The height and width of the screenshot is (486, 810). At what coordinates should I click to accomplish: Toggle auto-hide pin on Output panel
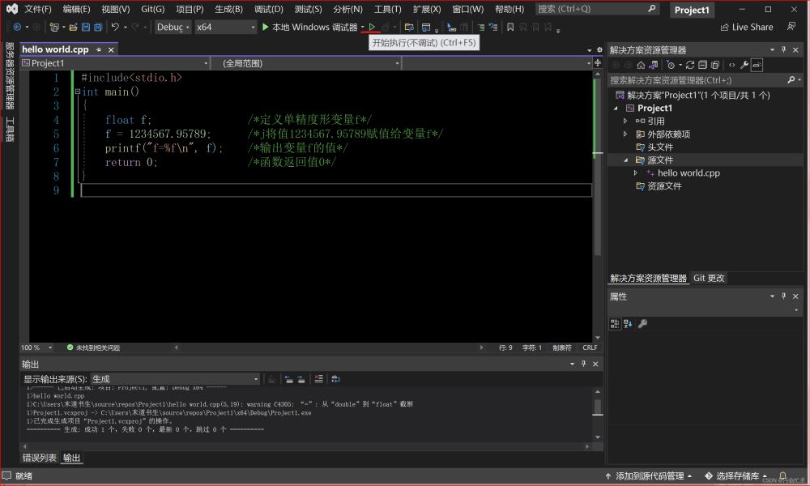click(x=583, y=364)
